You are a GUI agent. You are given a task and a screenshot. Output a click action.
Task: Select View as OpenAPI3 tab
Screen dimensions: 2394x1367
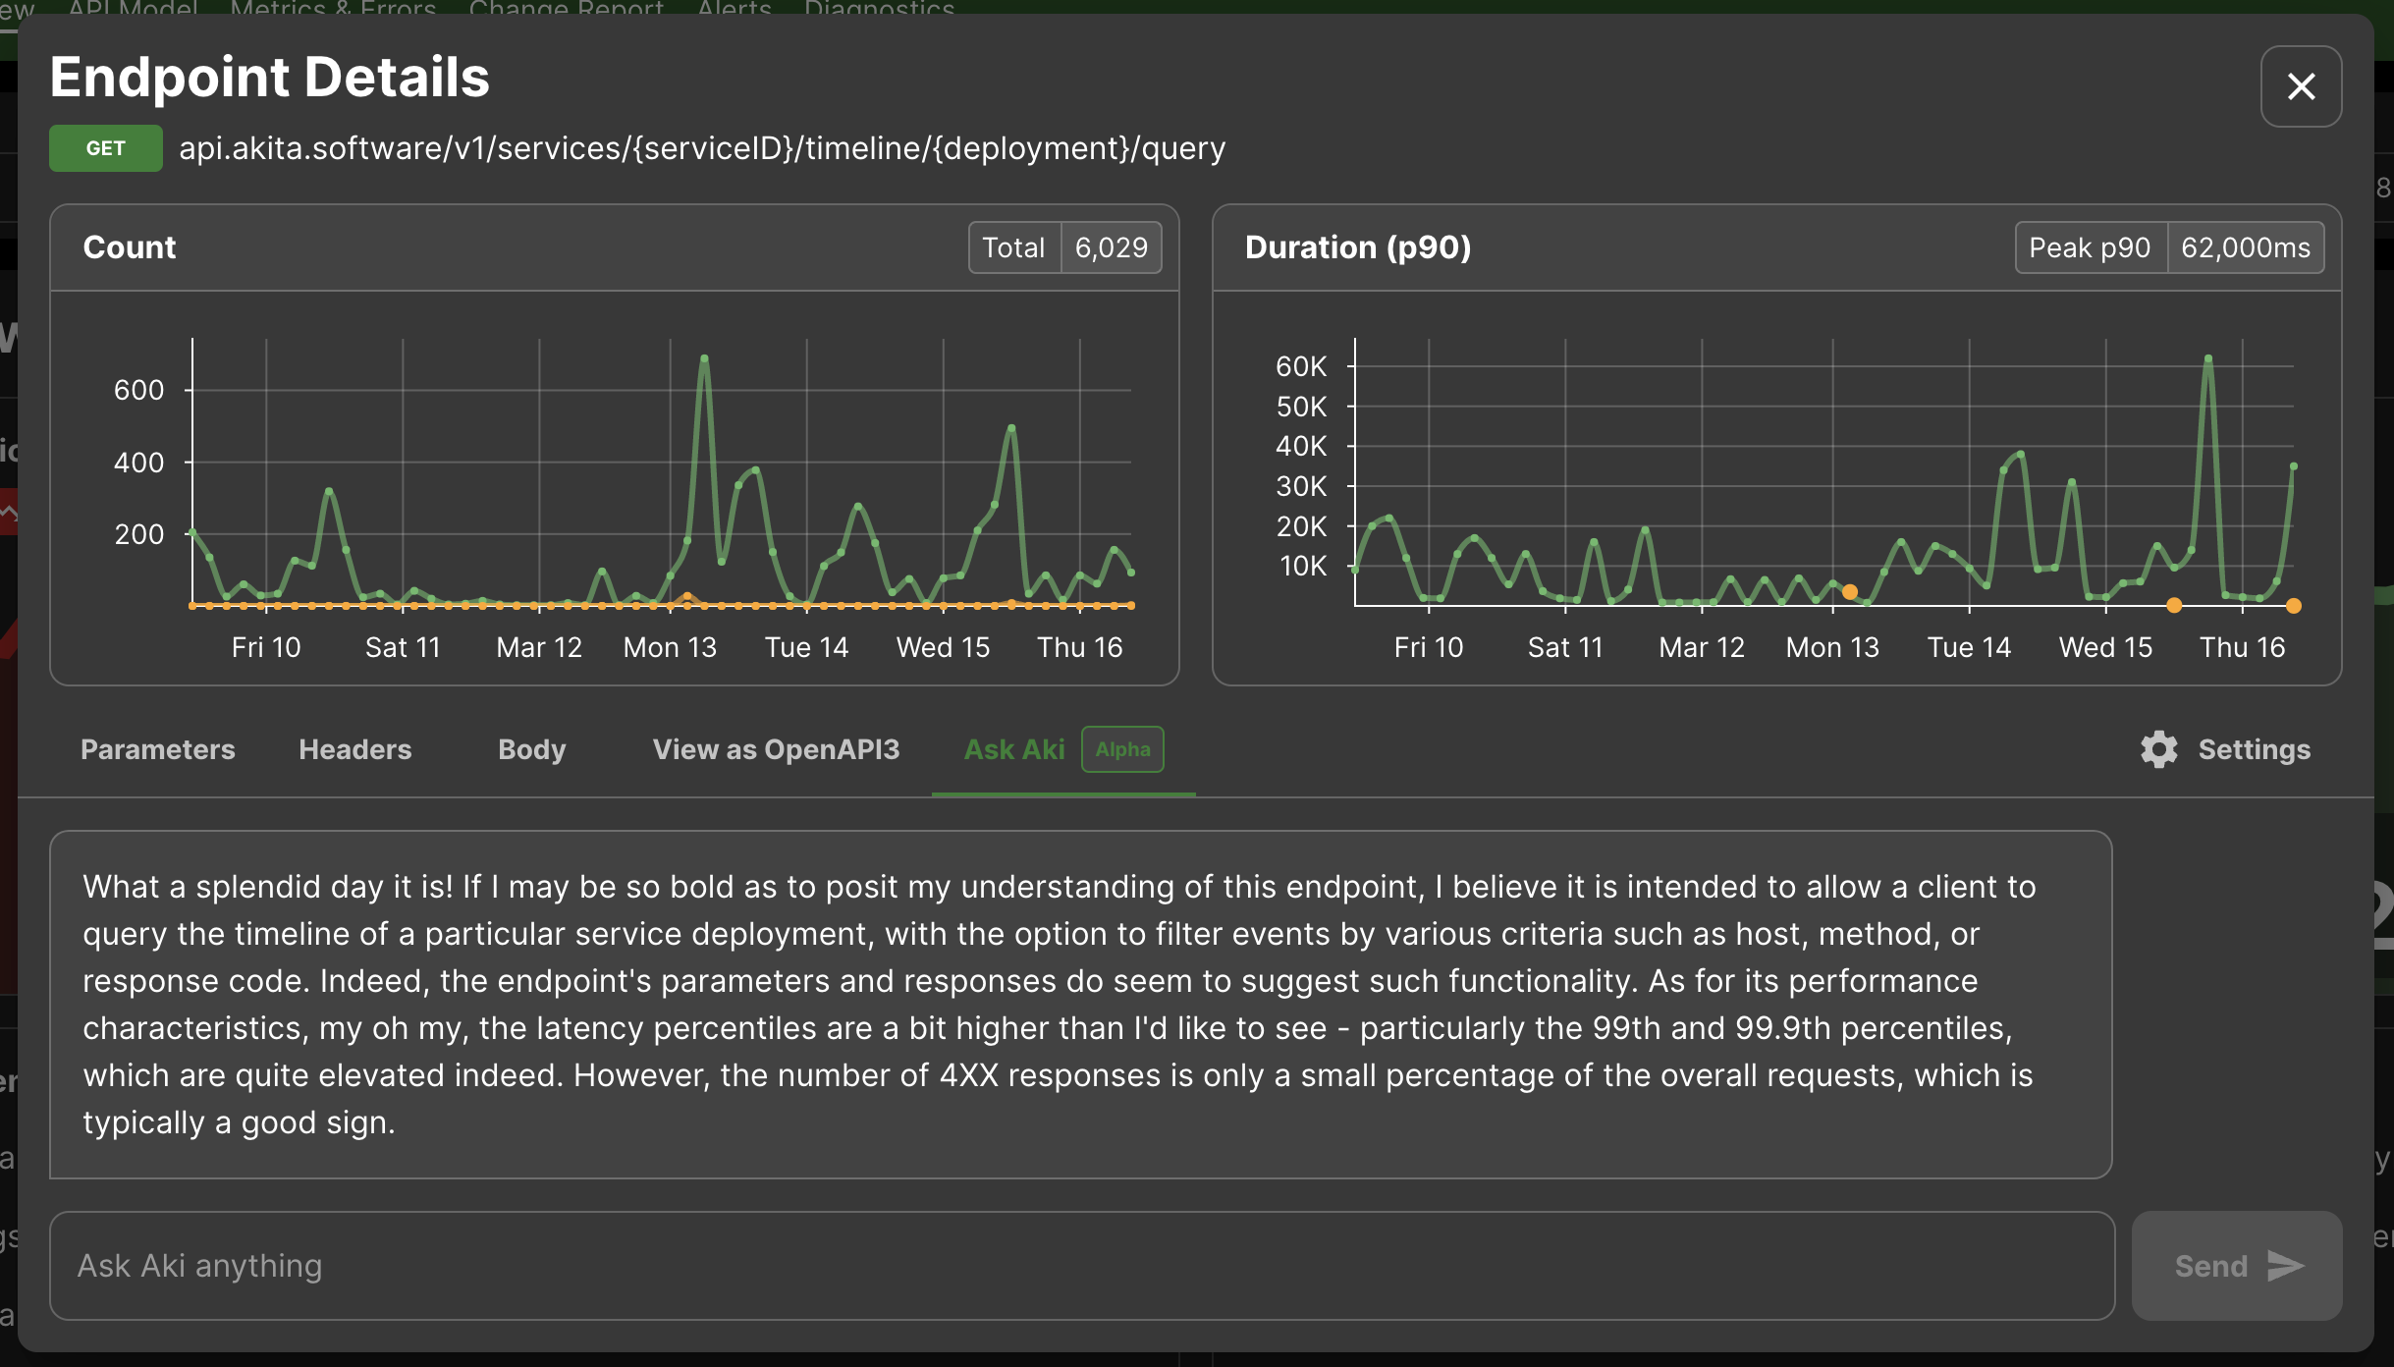coord(776,749)
